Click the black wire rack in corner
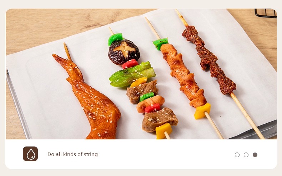This screenshot has width=282, height=176. tap(266, 13)
